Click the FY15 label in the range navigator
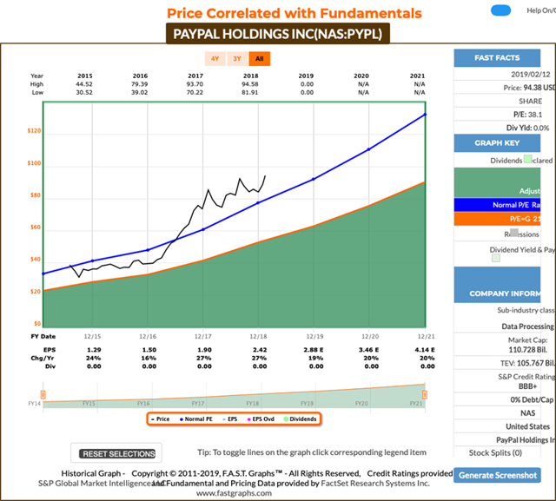This screenshot has width=556, height=501. (89, 404)
